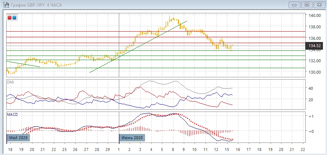Close the GBP/JPY chart window
This screenshot has height=155, width=327.
point(319,5)
